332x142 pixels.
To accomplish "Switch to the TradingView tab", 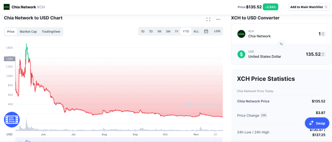I will pos(51,32).
